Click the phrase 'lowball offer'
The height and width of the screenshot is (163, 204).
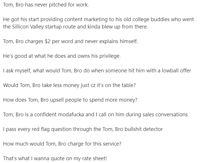[176, 71]
